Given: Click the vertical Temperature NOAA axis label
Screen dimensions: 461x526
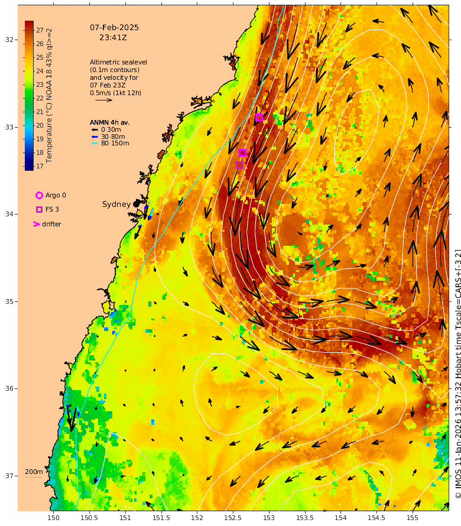Looking at the screenshot, I should 49,96.
